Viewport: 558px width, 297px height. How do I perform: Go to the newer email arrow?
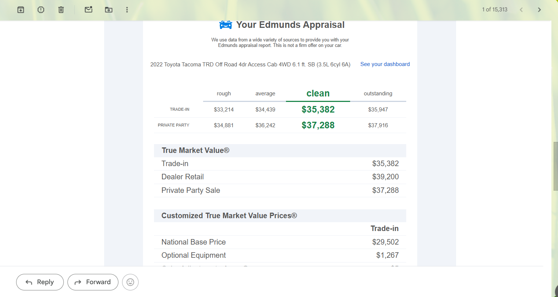[x=521, y=10]
